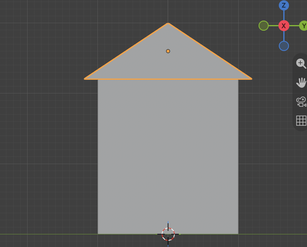Image resolution: width=307 pixels, height=247 pixels.
Task: Activate the pan view hand icon
Action: tap(301, 82)
